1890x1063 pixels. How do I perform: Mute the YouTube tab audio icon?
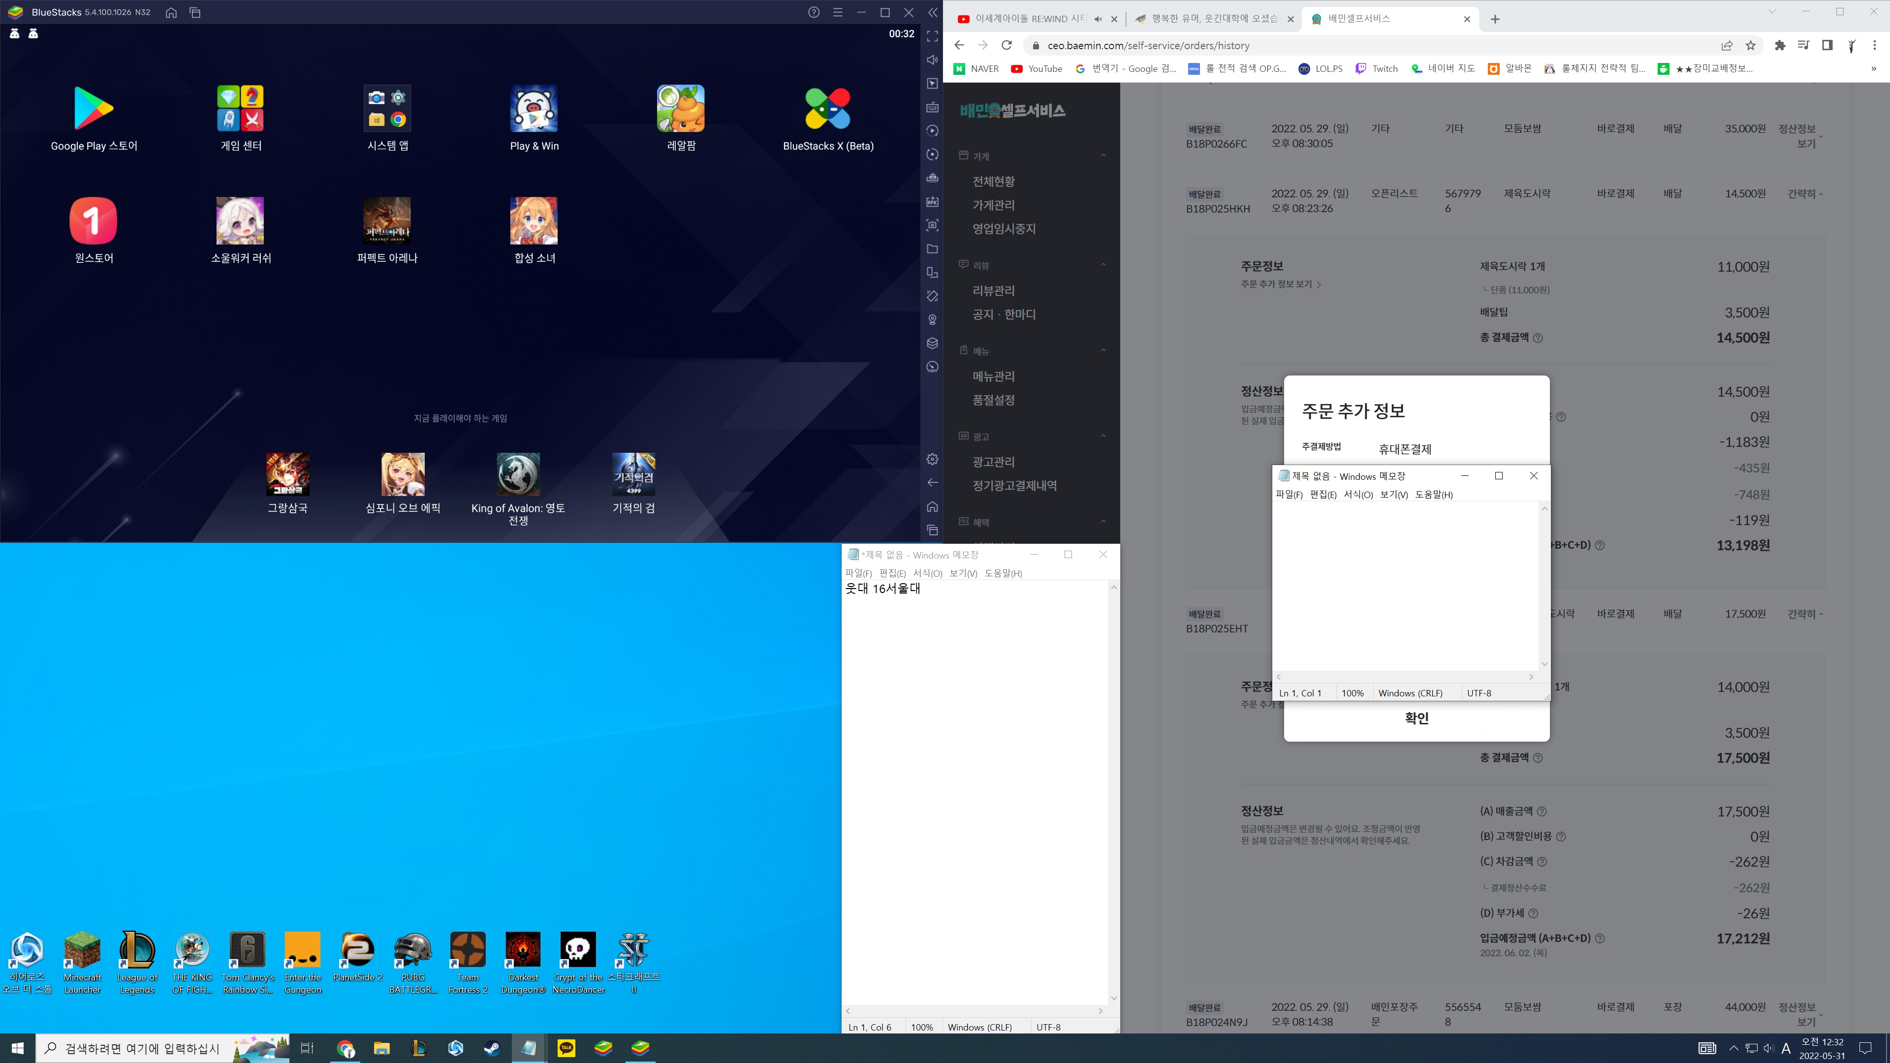tap(1098, 19)
